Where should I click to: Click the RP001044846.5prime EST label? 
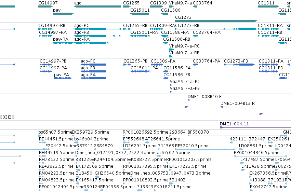pos(256,153)
